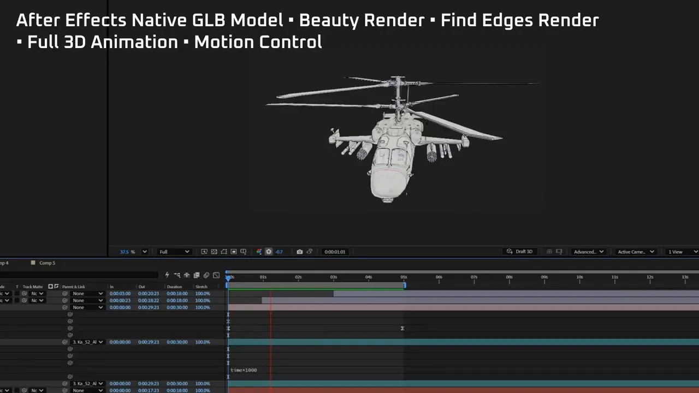Click the upper teal layer bar

[463, 342]
